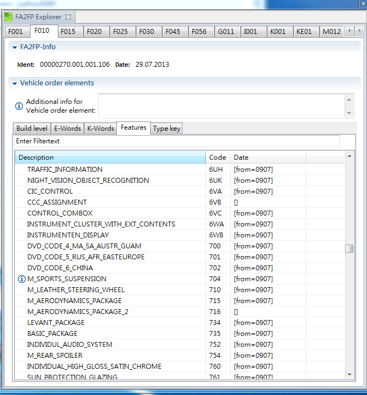Sort by the Date column header

(x=268, y=158)
